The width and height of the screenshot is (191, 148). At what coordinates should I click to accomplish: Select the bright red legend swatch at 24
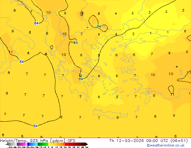click(x=66, y=144)
